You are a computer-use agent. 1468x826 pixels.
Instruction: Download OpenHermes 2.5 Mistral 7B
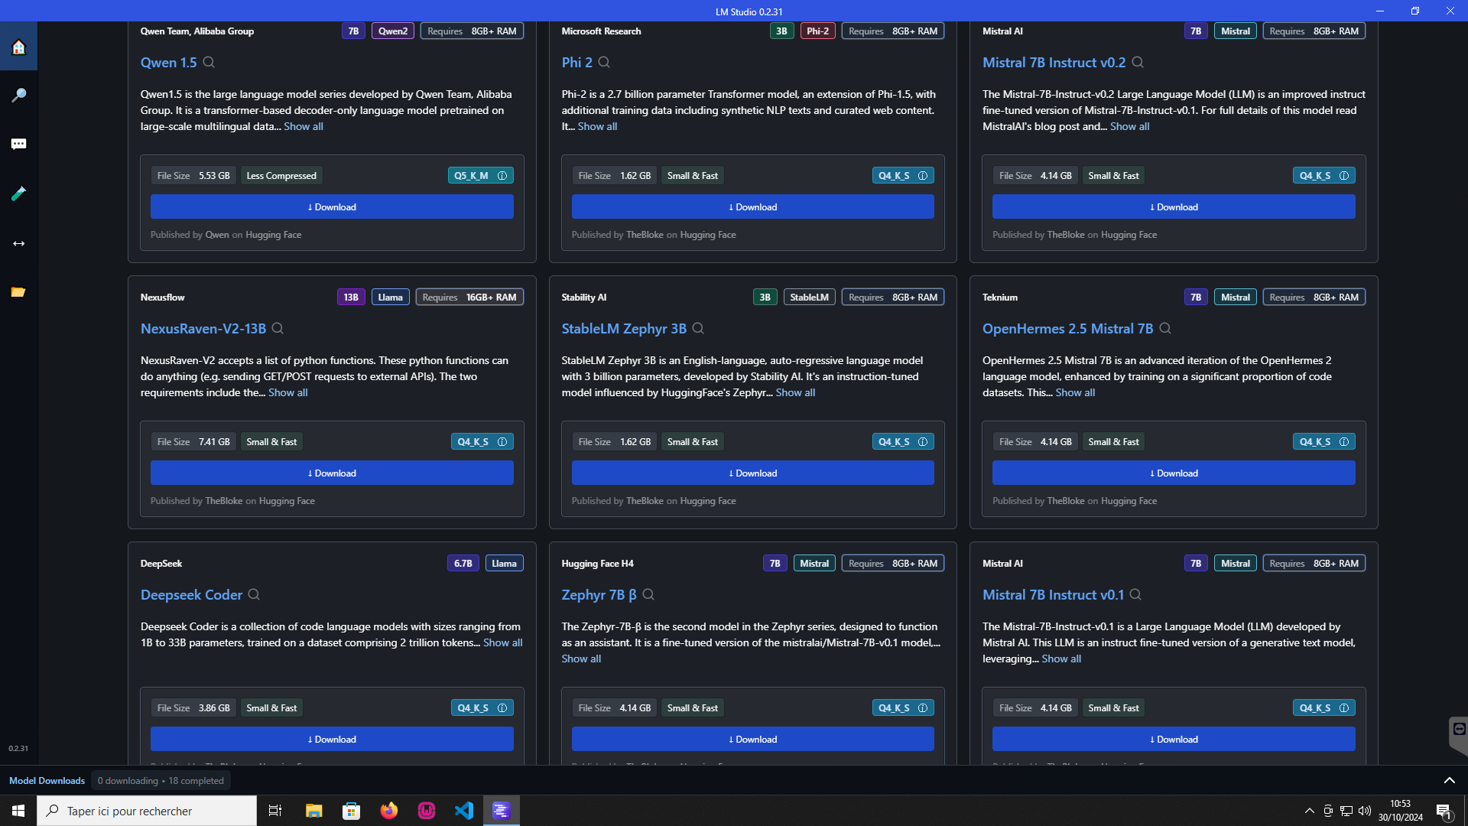tap(1174, 473)
